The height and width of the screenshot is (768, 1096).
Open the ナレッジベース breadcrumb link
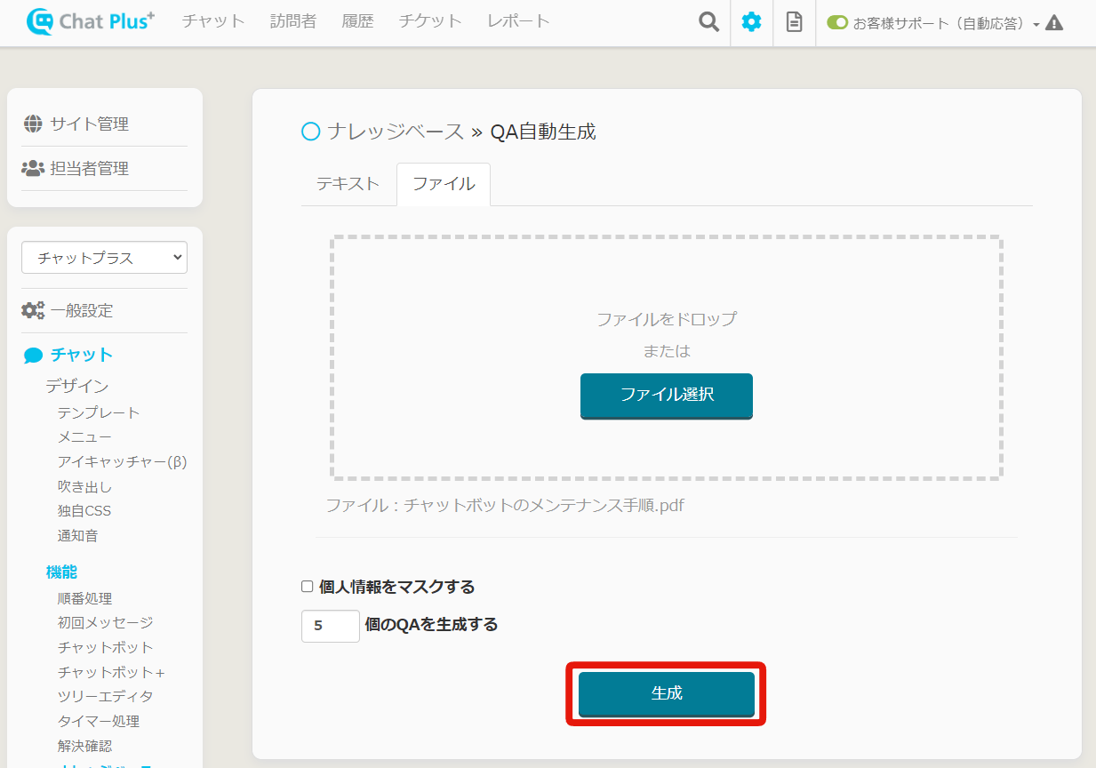click(x=395, y=132)
